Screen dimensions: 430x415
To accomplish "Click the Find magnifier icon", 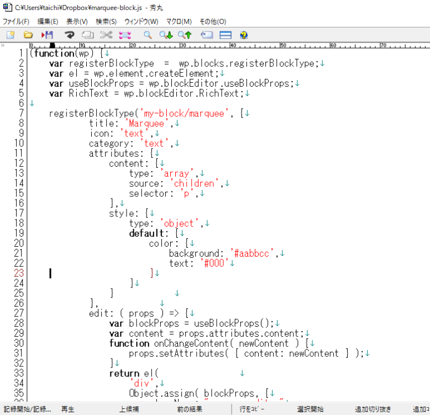I will (x=148, y=35).
